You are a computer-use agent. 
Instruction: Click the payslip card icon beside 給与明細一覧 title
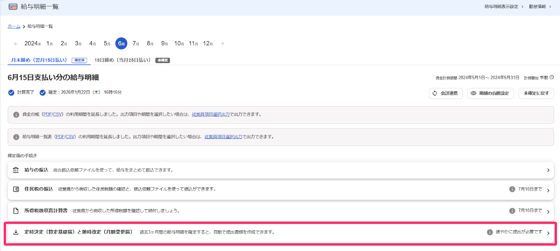pyautogui.click(x=13, y=7)
